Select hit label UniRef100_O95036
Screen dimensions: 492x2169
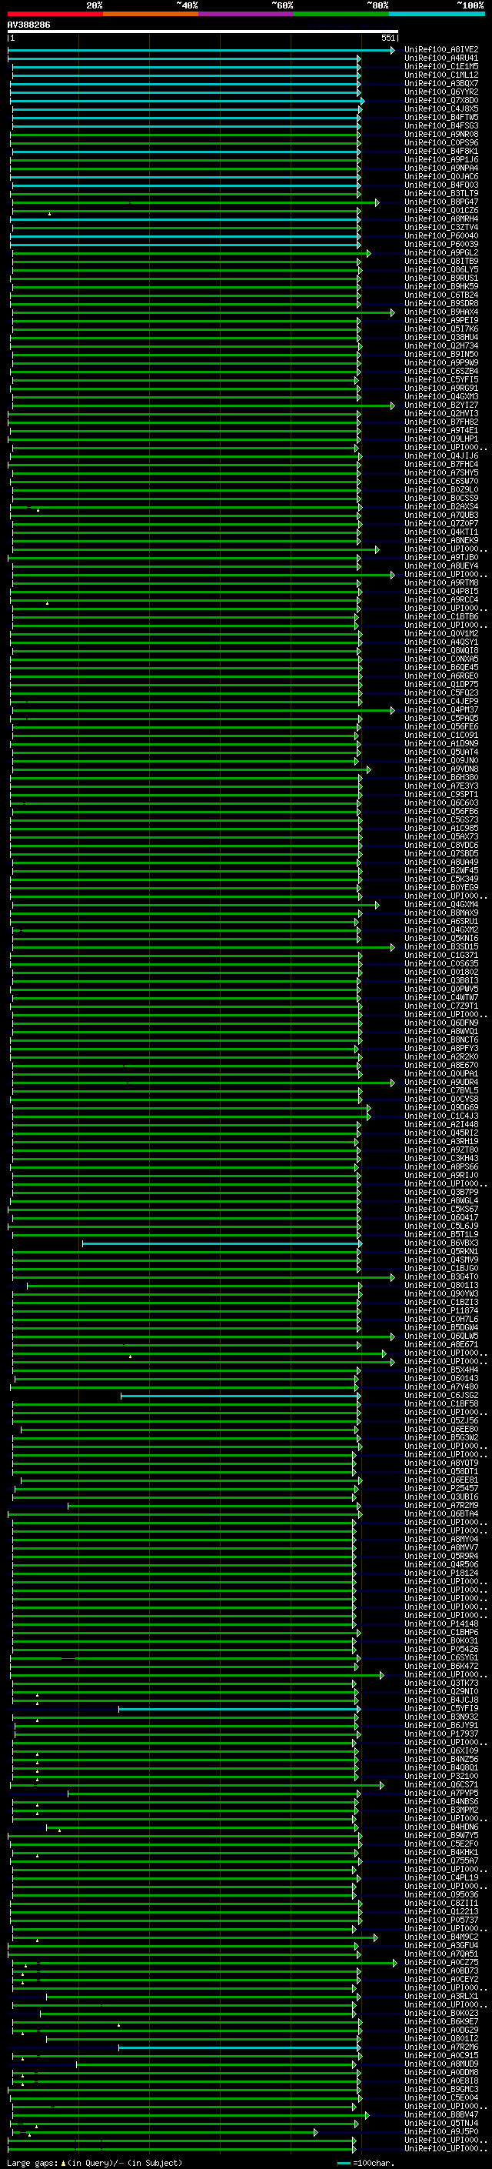tap(441, 1894)
